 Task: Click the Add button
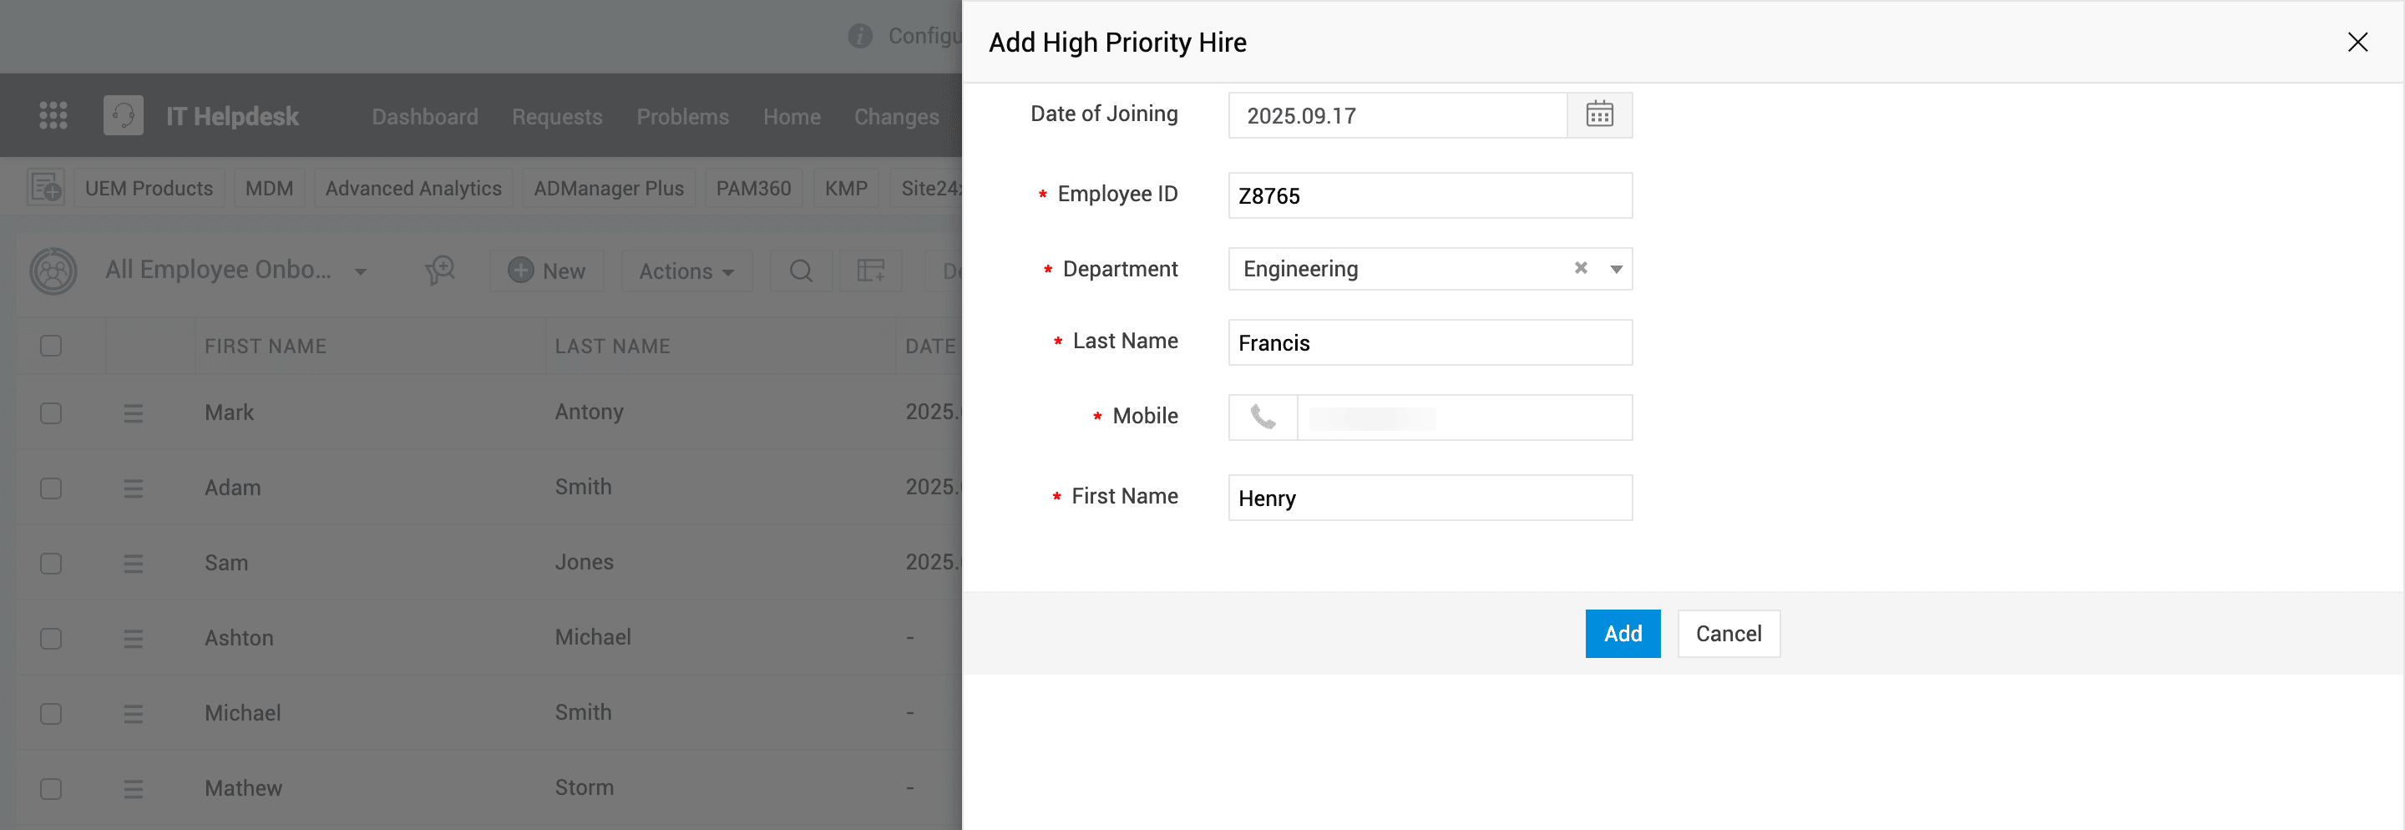click(1623, 634)
